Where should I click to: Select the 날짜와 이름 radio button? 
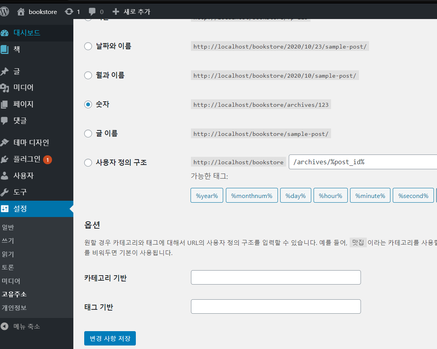click(x=88, y=46)
